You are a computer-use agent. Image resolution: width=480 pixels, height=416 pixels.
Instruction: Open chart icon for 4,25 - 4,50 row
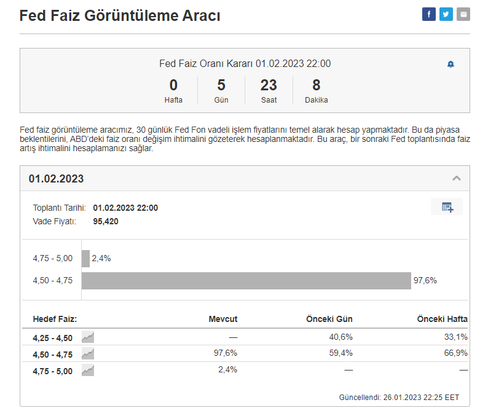pos(88,337)
